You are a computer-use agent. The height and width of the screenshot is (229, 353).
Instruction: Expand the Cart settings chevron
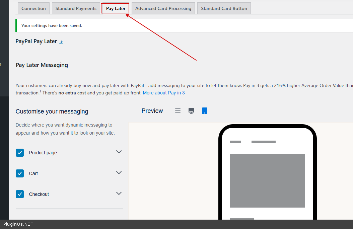pos(119,173)
